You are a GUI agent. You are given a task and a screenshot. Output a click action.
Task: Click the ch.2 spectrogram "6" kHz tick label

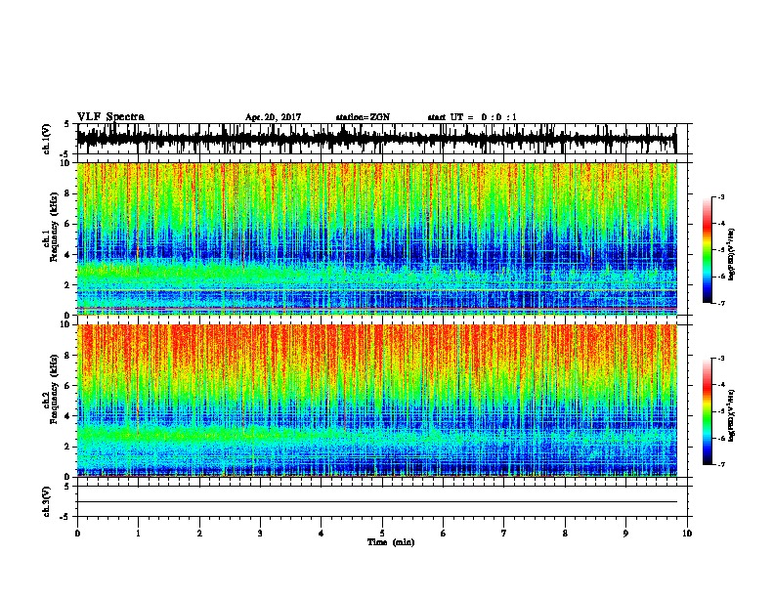click(x=68, y=386)
